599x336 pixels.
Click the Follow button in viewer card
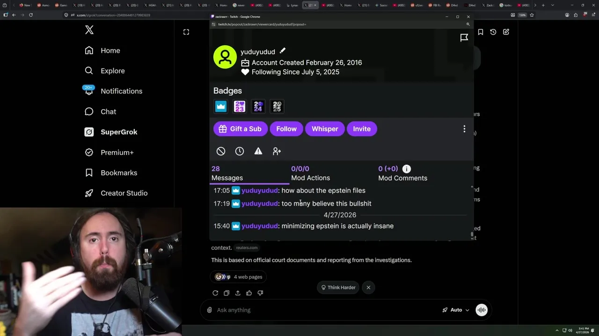286,129
